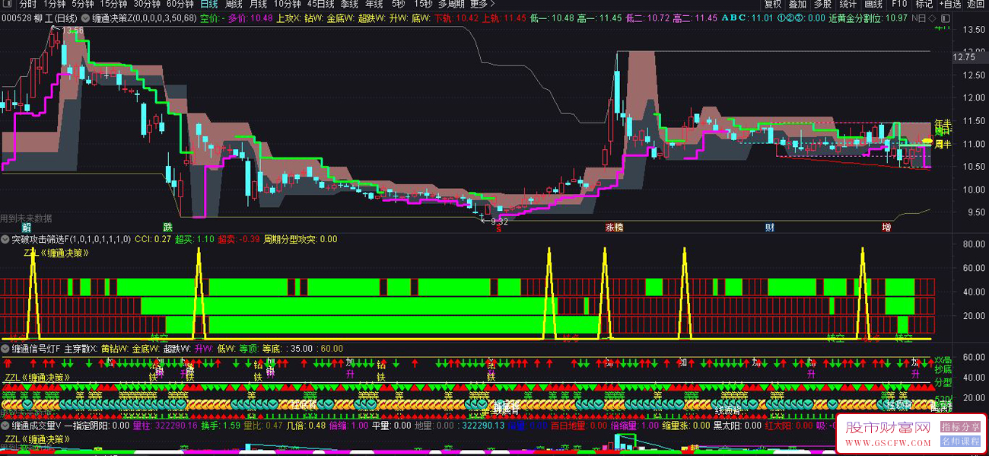
Task: Click the diamond icon near N日
Action: click(x=933, y=17)
